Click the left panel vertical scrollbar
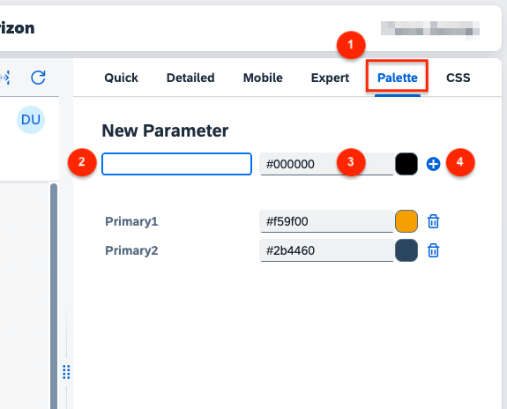Image resolution: width=507 pixels, height=409 pixels. pos(54,296)
